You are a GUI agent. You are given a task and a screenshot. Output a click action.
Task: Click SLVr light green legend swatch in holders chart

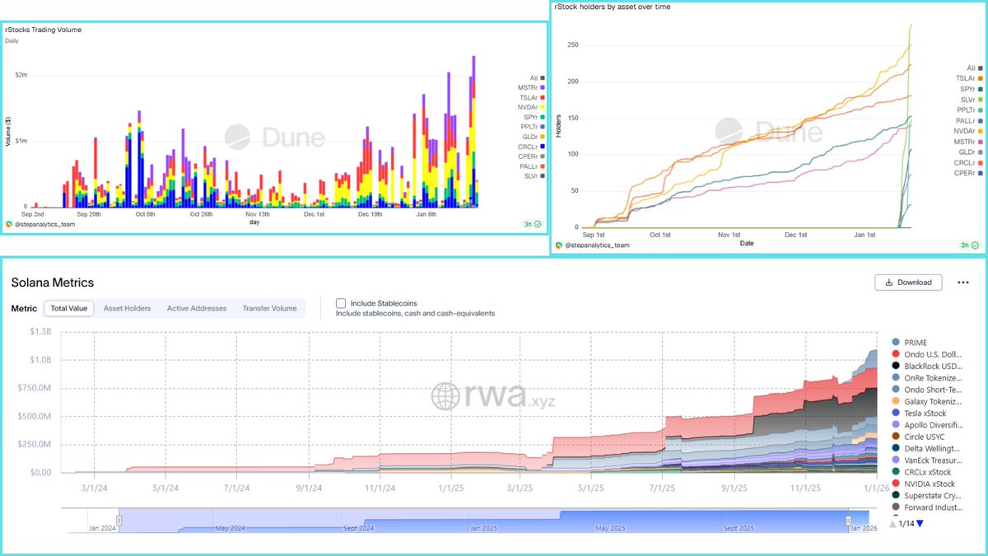(981, 100)
